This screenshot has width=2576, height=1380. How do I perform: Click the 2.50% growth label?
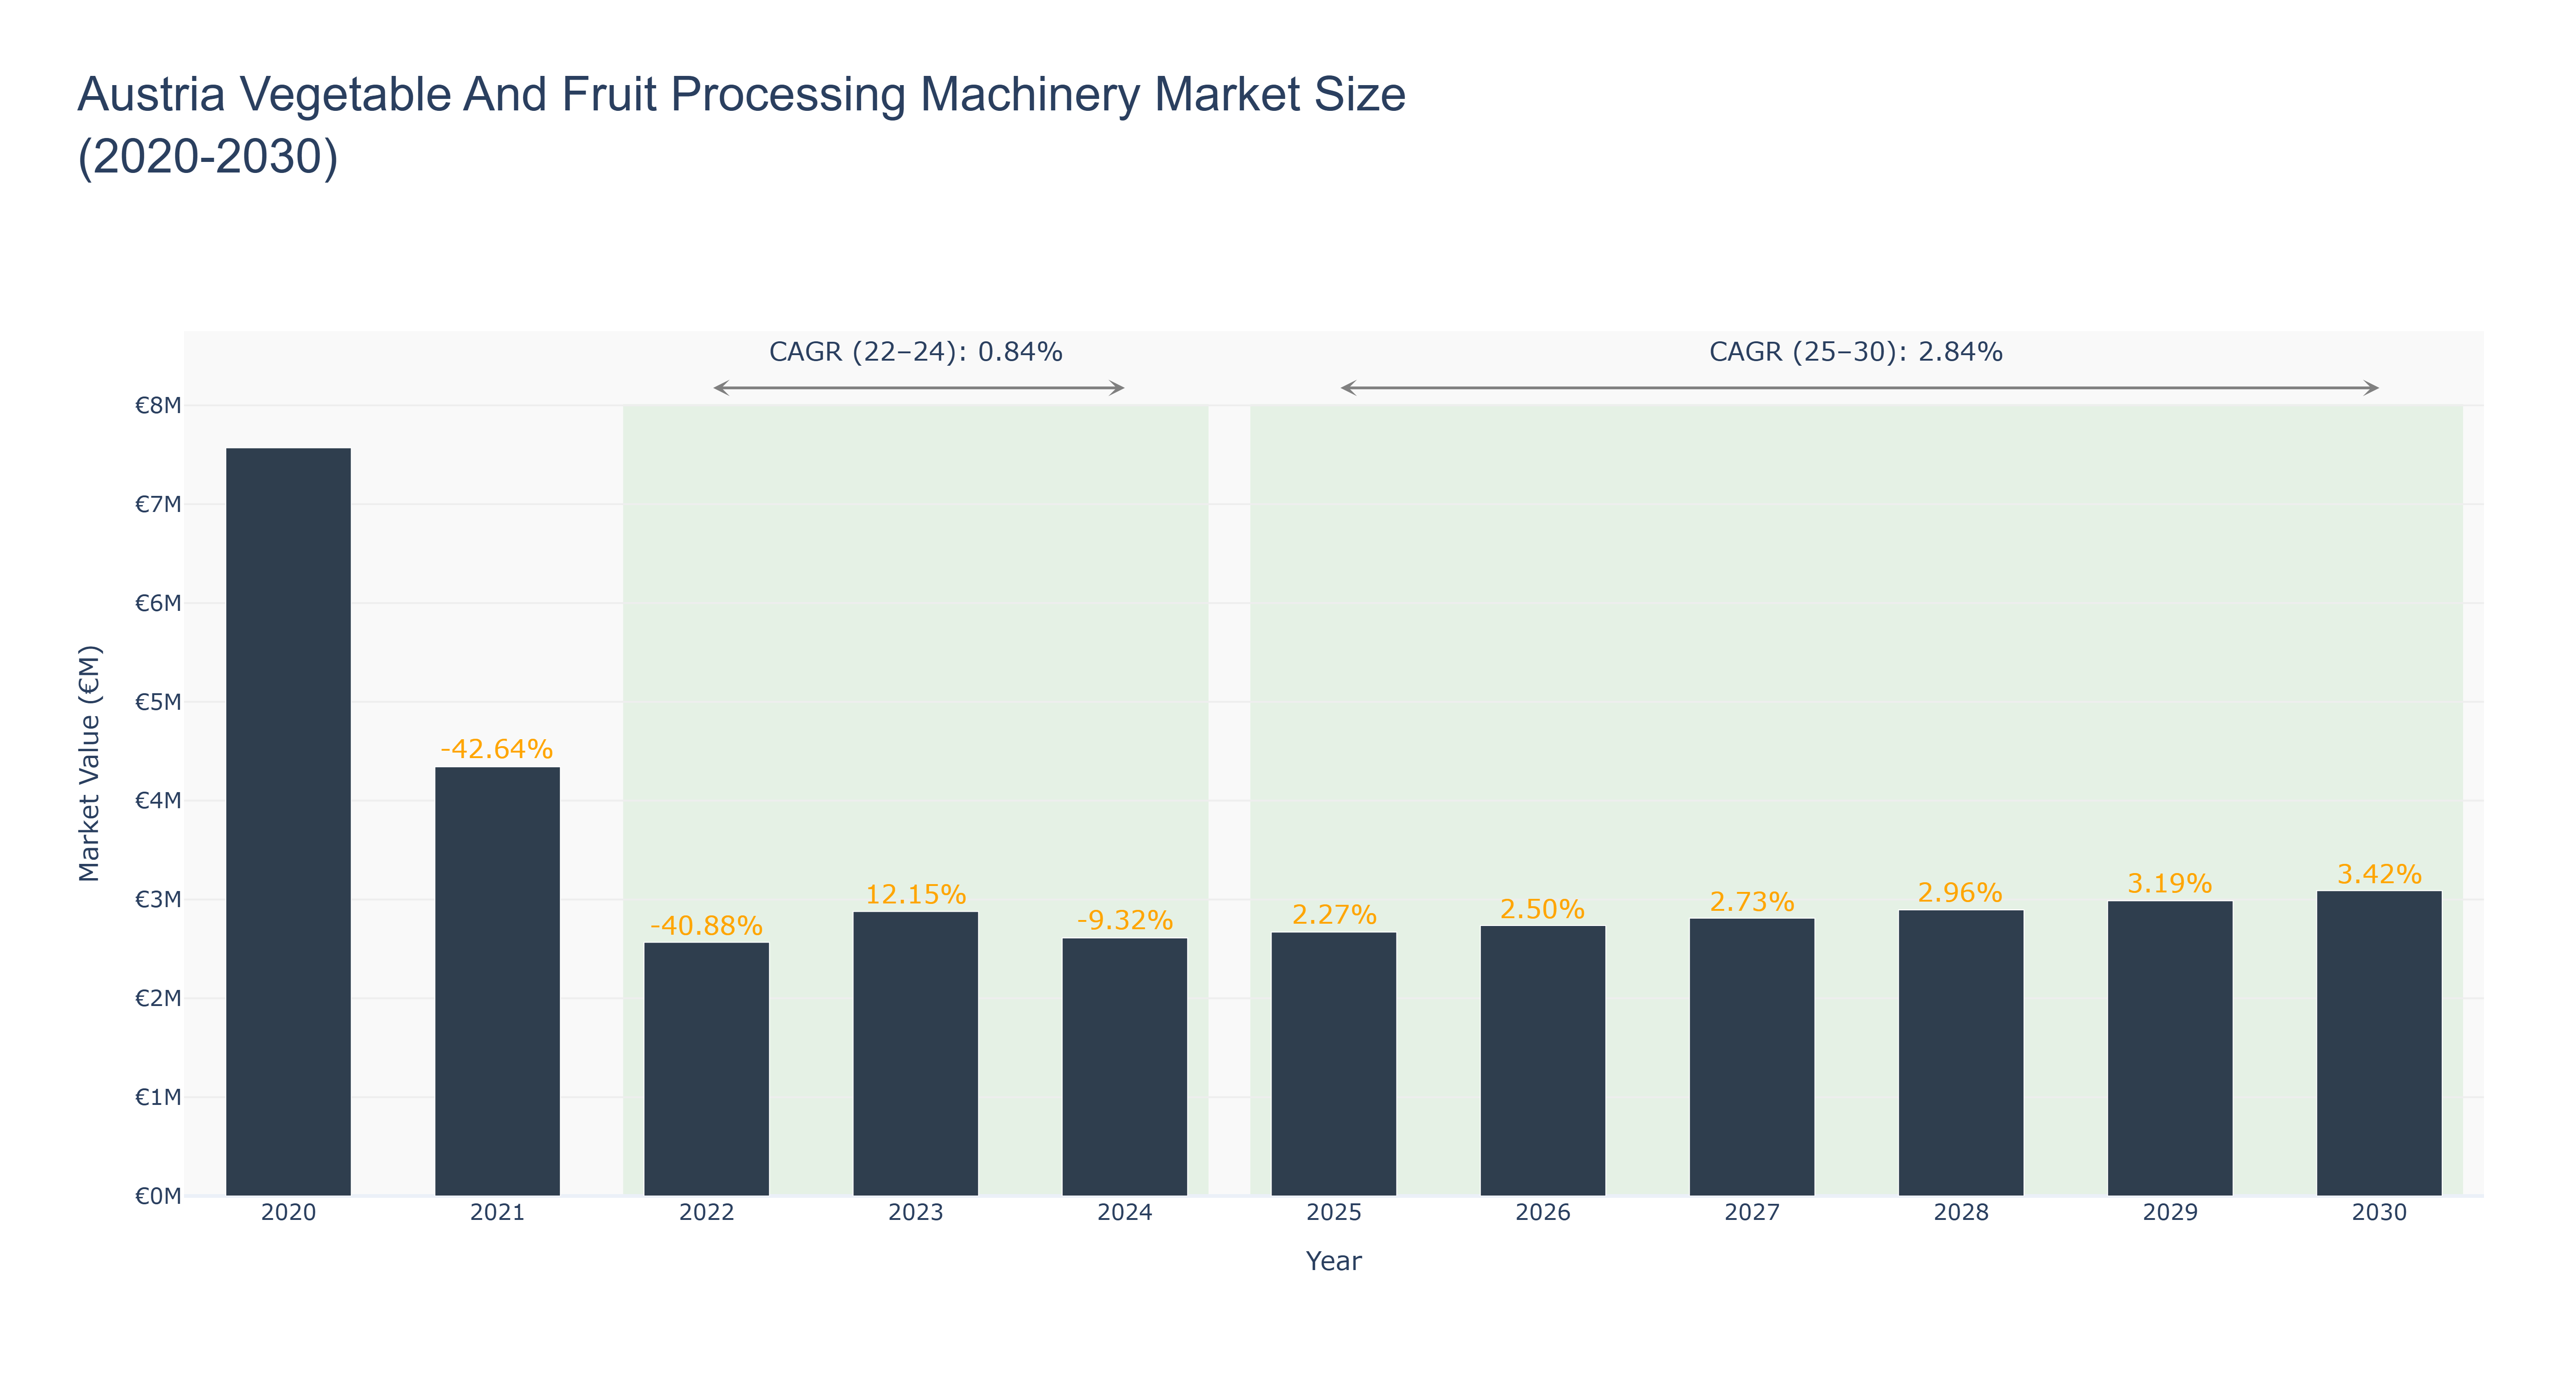point(1542,909)
